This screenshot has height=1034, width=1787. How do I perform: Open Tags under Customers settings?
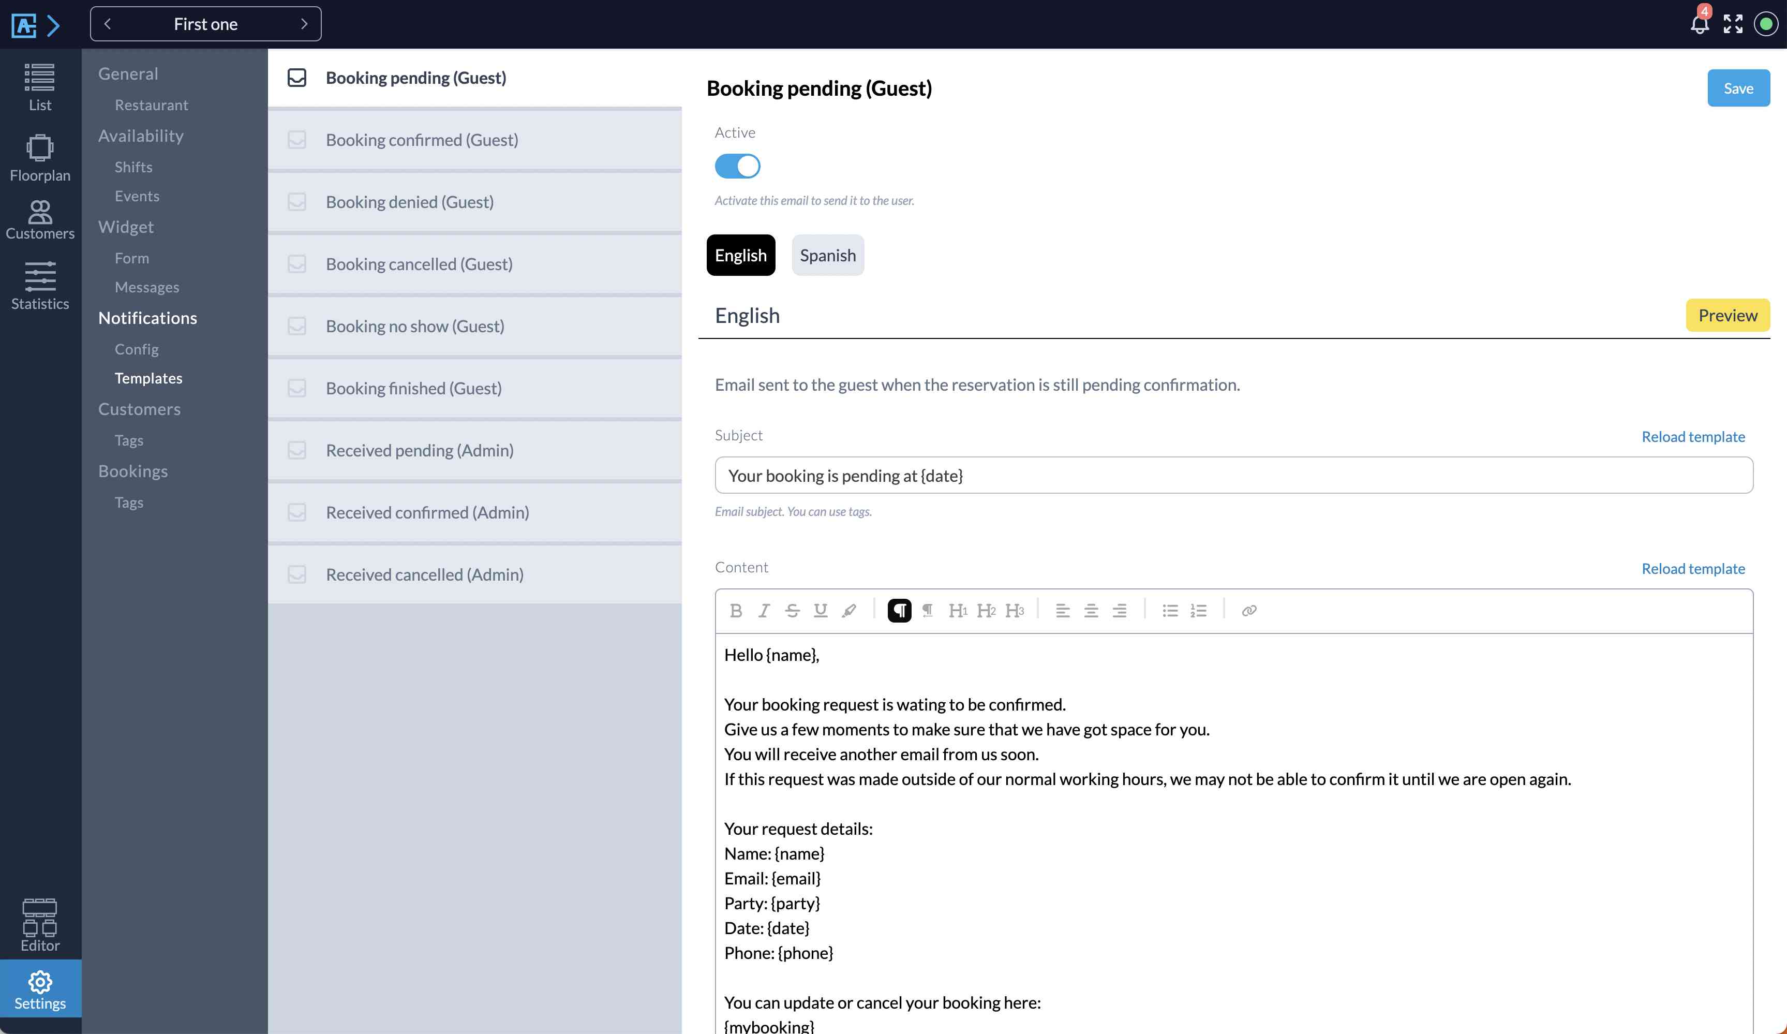129,440
